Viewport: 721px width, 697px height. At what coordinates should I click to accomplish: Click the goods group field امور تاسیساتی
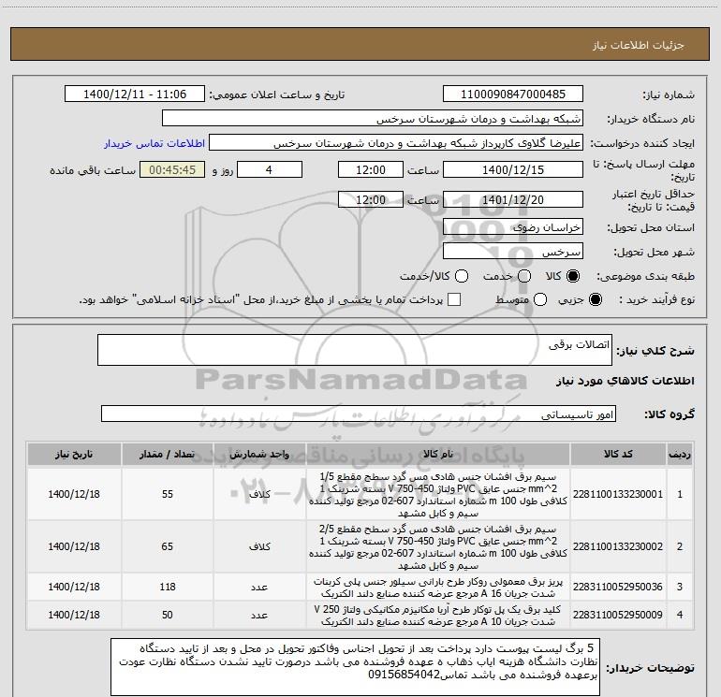point(359,414)
